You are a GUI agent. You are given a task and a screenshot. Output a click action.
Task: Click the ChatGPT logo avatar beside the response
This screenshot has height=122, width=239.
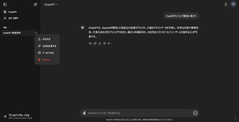point(83,28)
